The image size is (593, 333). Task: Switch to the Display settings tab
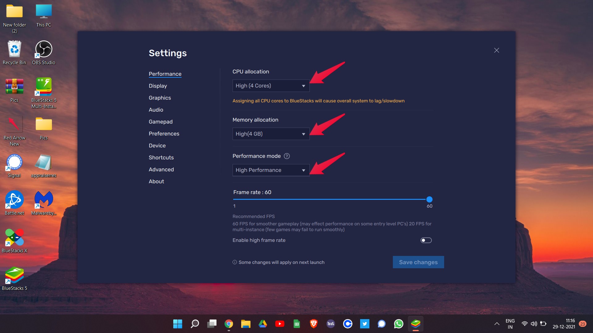(158, 86)
